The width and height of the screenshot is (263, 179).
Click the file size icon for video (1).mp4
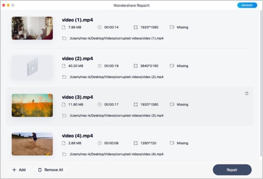tap(63, 27)
